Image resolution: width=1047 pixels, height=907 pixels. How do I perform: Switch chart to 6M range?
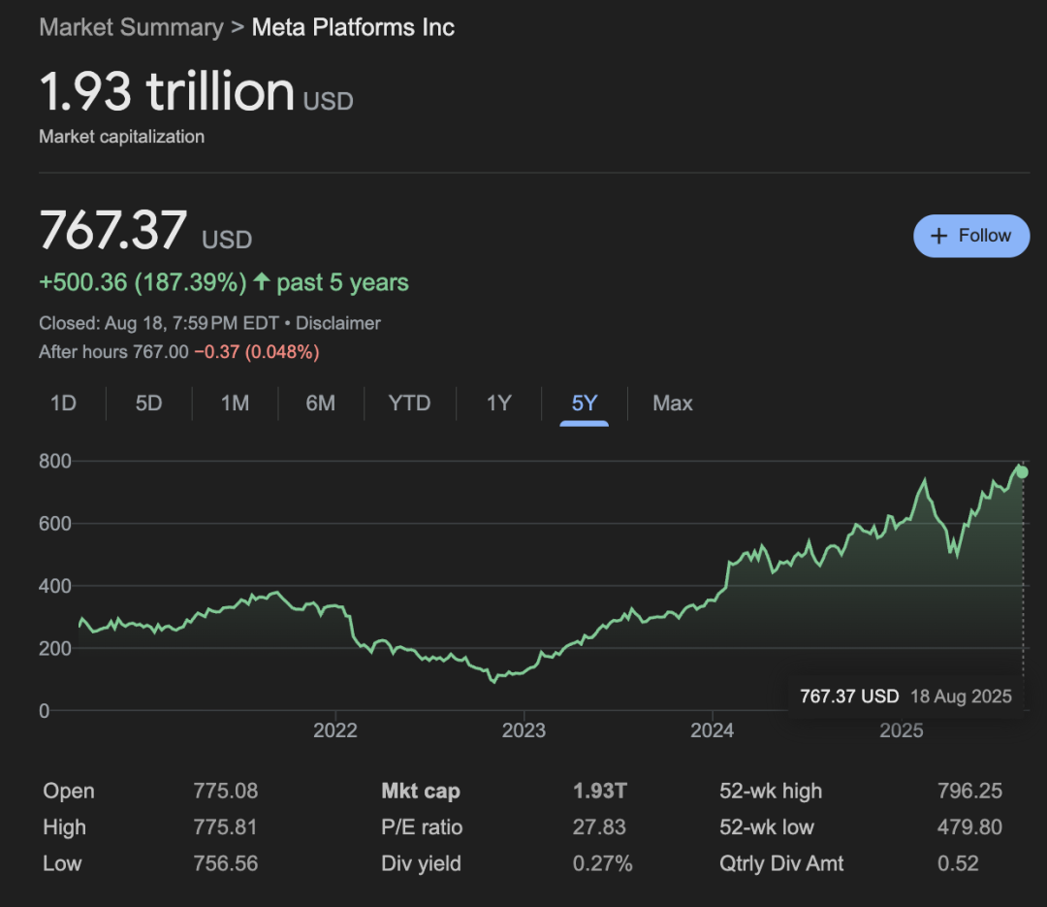pyautogui.click(x=320, y=404)
